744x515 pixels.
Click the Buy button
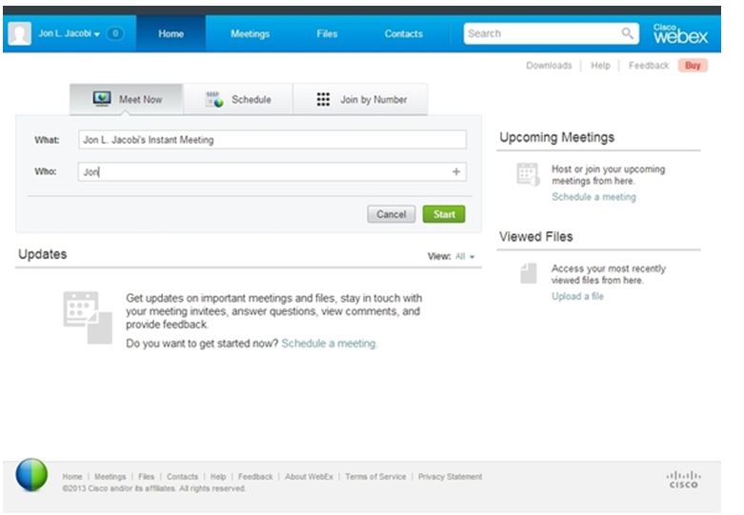[693, 66]
